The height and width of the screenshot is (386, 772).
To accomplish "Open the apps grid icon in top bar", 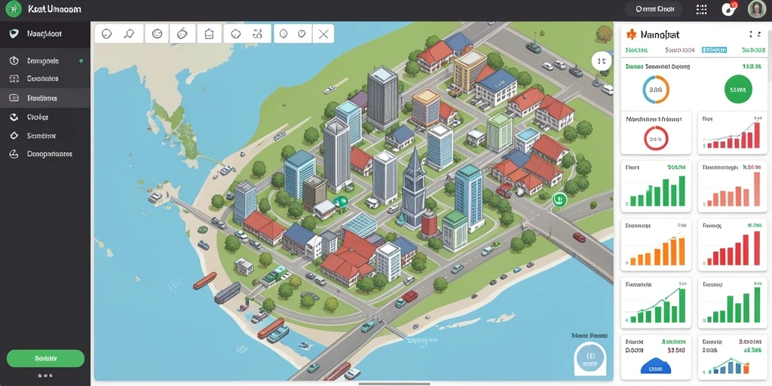I will click(702, 9).
